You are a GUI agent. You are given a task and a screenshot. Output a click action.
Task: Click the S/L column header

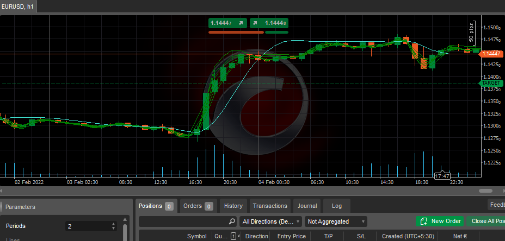click(x=361, y=236)
